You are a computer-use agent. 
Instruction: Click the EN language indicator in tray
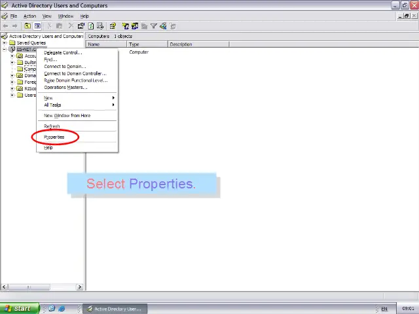click(x=384, y=309)
